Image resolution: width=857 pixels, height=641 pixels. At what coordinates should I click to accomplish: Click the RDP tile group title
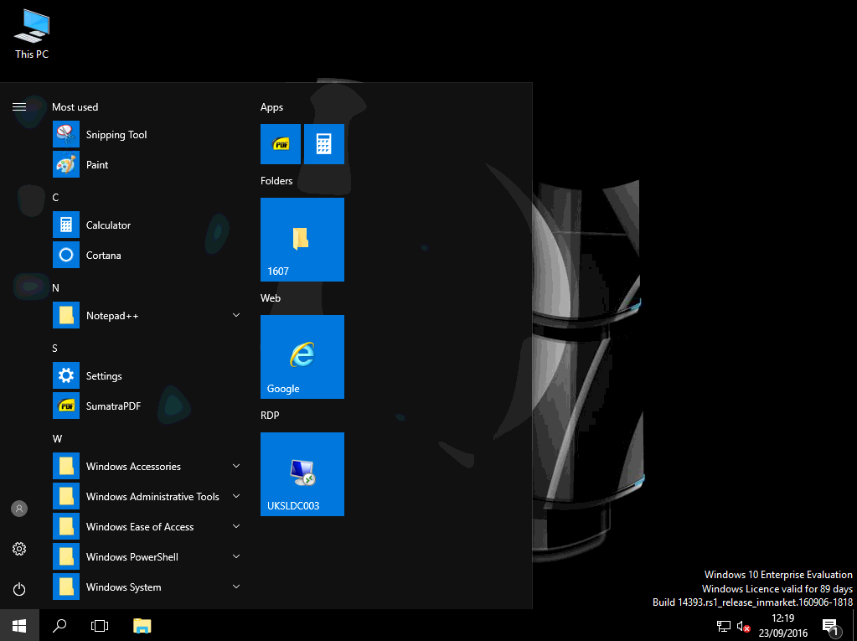[270, 416]
